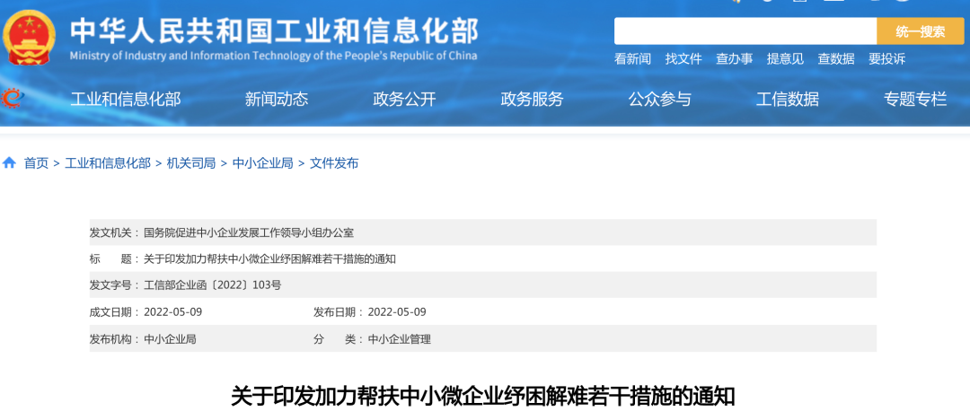Image resolution: width=970 pixels, height=420 pixels.
Task: Open the 查数据 quick link
Action: 836,59
